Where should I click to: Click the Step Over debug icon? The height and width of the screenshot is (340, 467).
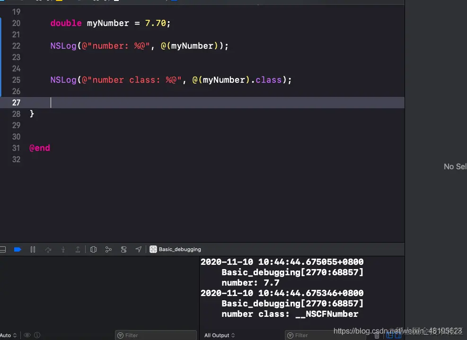coord(48,250)
